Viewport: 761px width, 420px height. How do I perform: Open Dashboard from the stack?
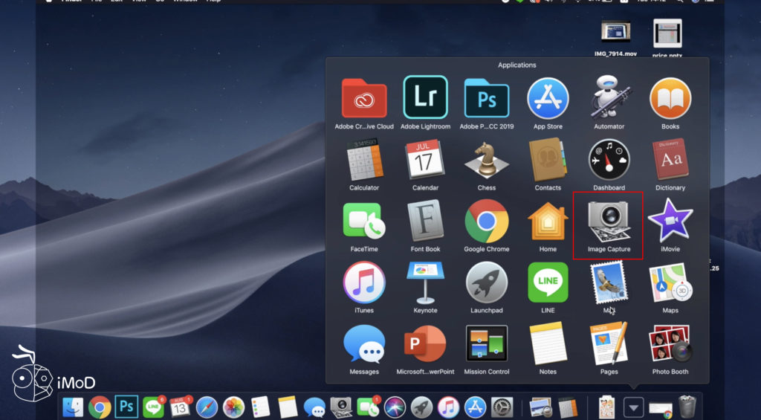[609, 160]
